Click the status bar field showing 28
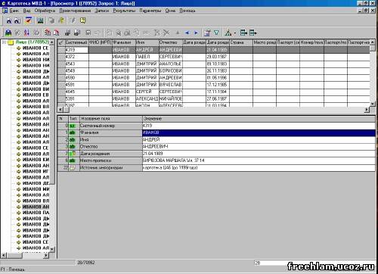Viewport: 378px width, 274px height. click(271, 263)
